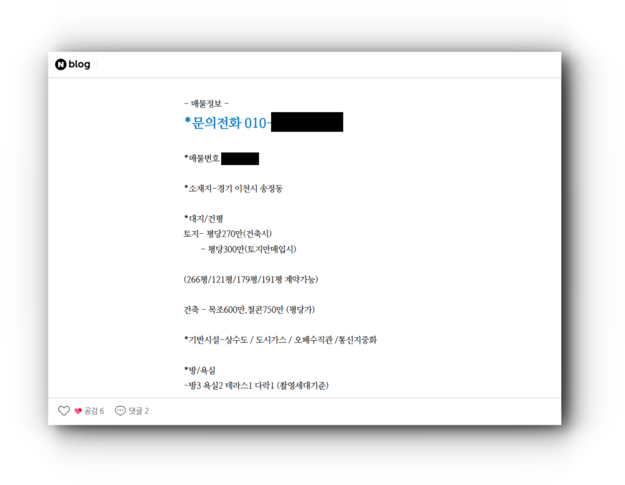Click the 건축 목조600만 철콘750만 line
The width and height of the screenshot is (625, 485).
click(249, 310)
